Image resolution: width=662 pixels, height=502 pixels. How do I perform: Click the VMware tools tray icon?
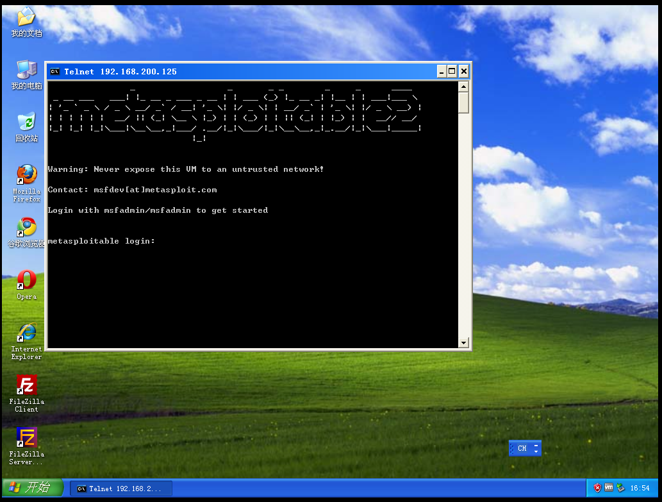click(609, 488)
